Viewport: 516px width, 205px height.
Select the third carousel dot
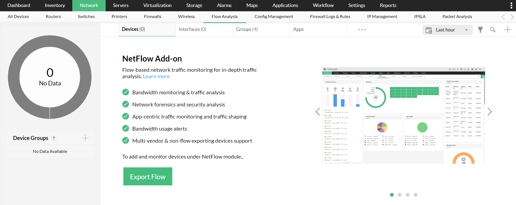(408, 195)
